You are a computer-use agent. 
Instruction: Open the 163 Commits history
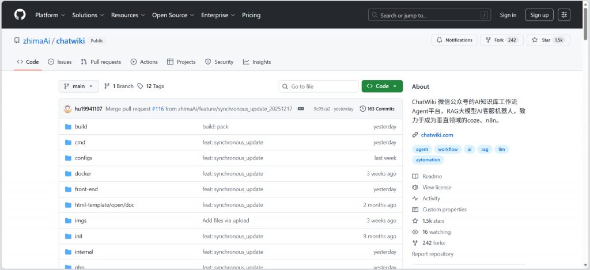pos(377,109)
